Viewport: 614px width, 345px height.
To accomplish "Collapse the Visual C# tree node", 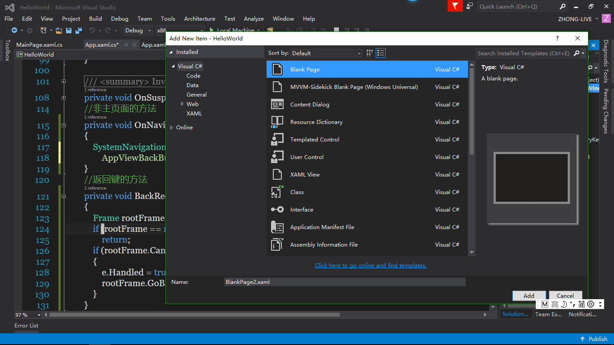I will (x=174, y=66).
